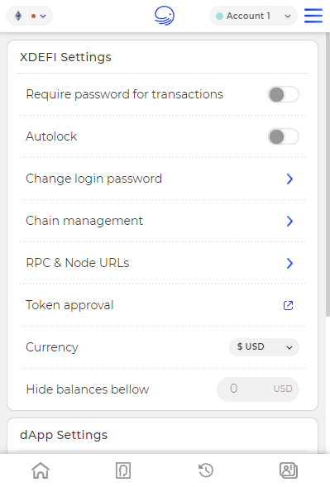Click the Hide balances below amount field
The width and height of the screenshot is (330, 487).
[x=258, y=389]
